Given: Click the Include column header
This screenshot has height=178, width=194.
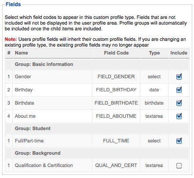Looking at the screenshot, I should [179, 53].
